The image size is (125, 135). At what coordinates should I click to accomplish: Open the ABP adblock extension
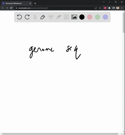pyautogui.click(x=105, y=8)
